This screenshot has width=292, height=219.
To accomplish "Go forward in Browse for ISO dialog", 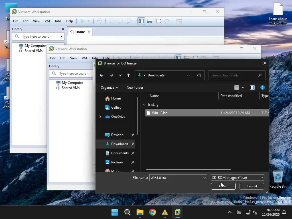I will 111,75.
